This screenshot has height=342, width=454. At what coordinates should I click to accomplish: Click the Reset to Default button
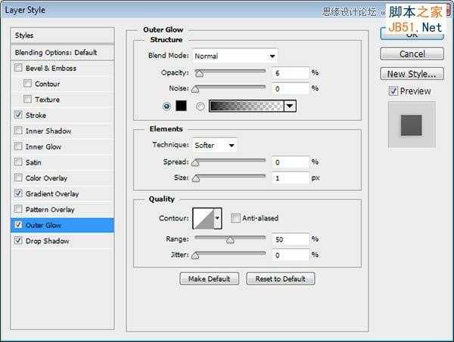280,279
